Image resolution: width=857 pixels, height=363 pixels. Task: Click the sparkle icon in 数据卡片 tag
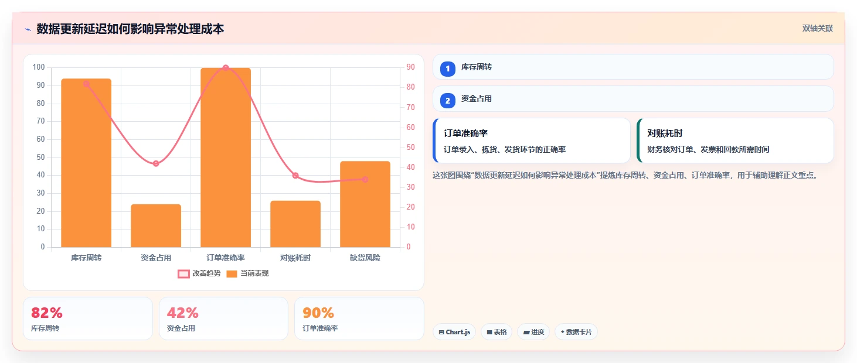click(563, 332)
